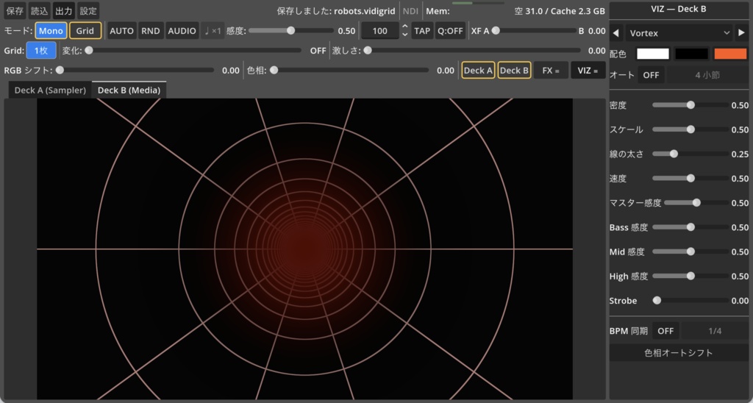Turn on BPM 同期 OFF toggle
753x403 pixels.
point(665,331)
